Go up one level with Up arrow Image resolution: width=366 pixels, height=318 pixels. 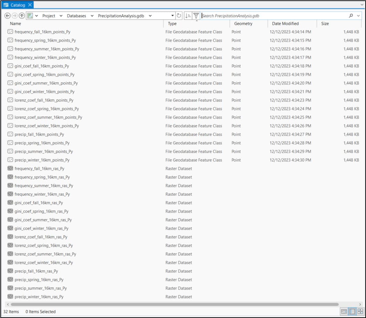pos(22,16)
